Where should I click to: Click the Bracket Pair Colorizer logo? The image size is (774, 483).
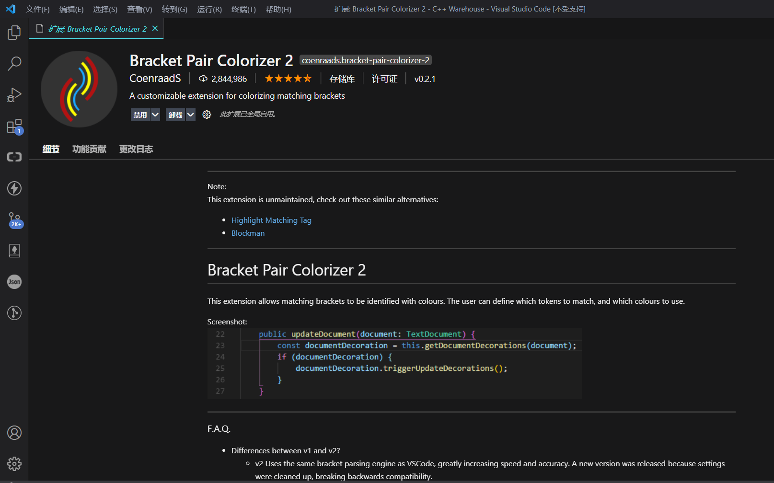tap(79, 89)
